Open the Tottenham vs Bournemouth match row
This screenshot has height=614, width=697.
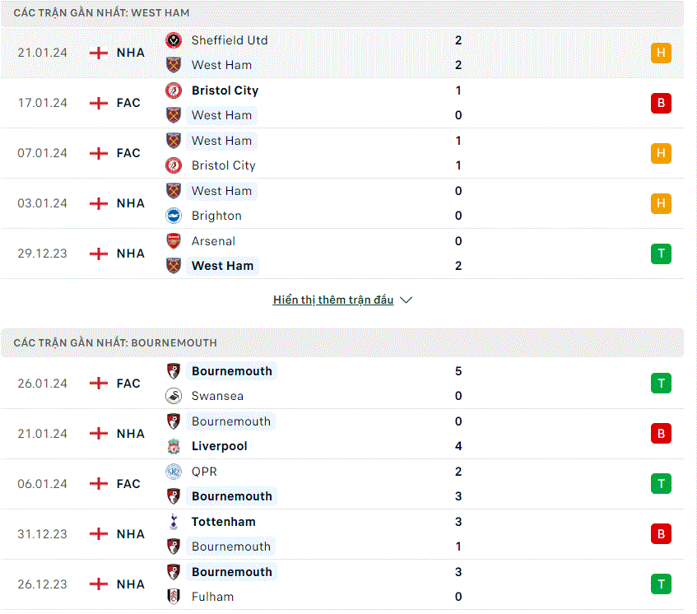342,534
